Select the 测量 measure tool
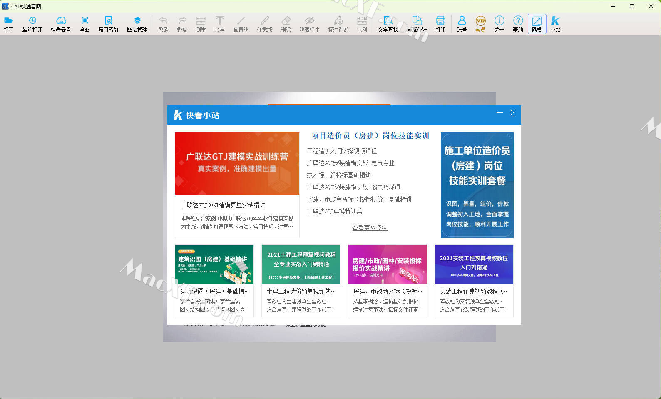 (201, 24)
